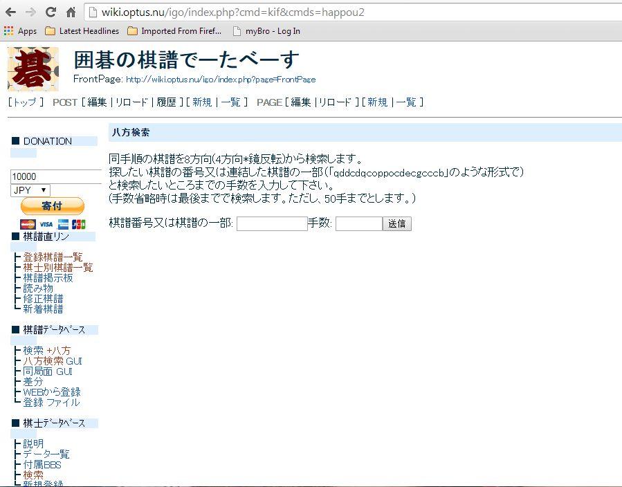Open the Latest Headlines bookmark folder
This screenshot has width=622, height=487.
click(82, 31)
